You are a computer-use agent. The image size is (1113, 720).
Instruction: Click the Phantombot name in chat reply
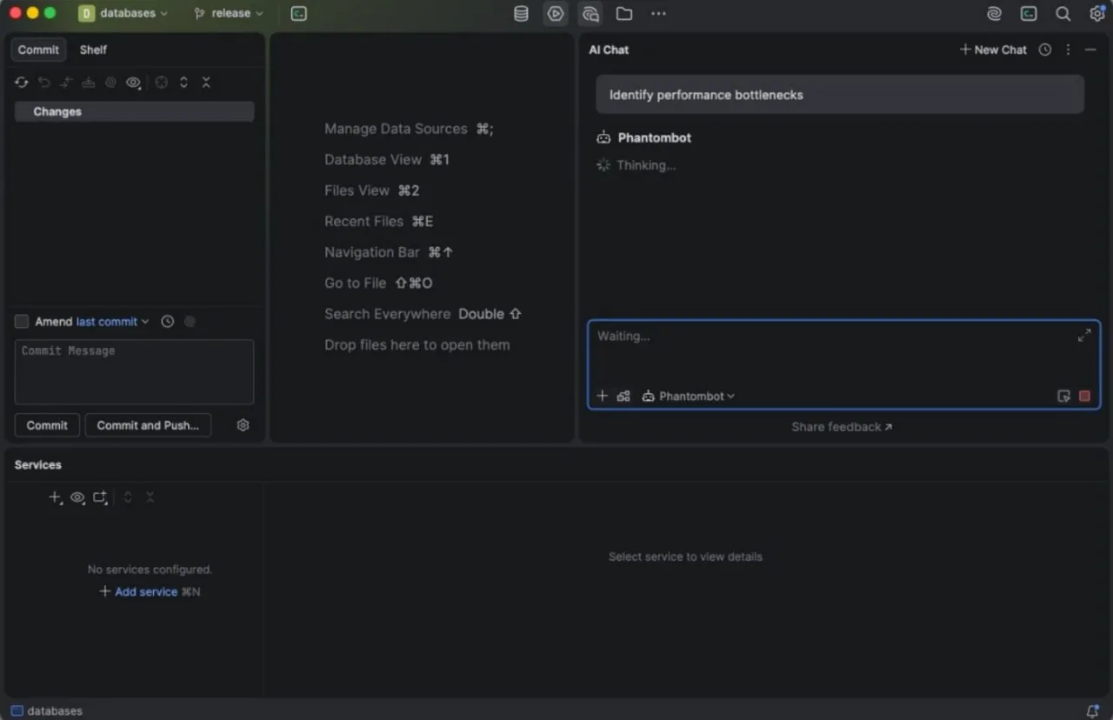point(655,137)
